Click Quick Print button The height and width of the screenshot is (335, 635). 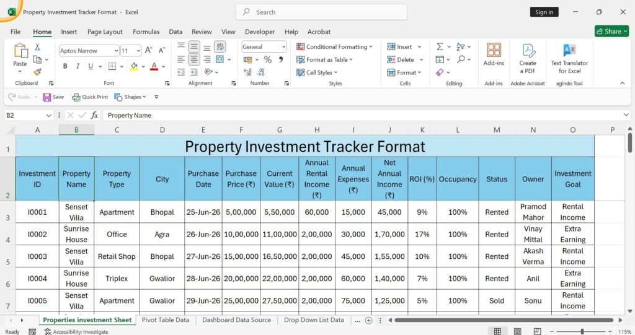tap(90, 97)
